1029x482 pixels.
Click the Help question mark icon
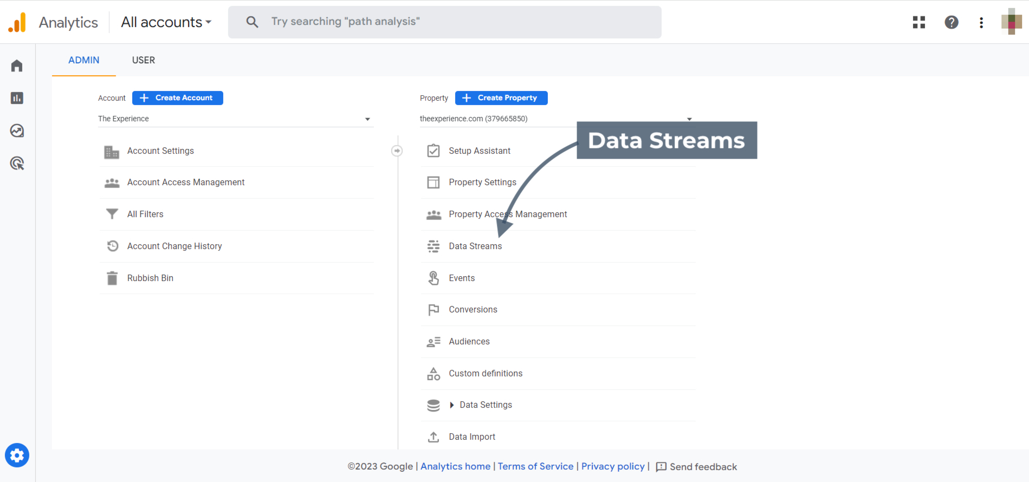pyautogui.click(x=952, y=22)
